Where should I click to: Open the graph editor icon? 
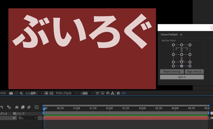(x=37, y=107)
